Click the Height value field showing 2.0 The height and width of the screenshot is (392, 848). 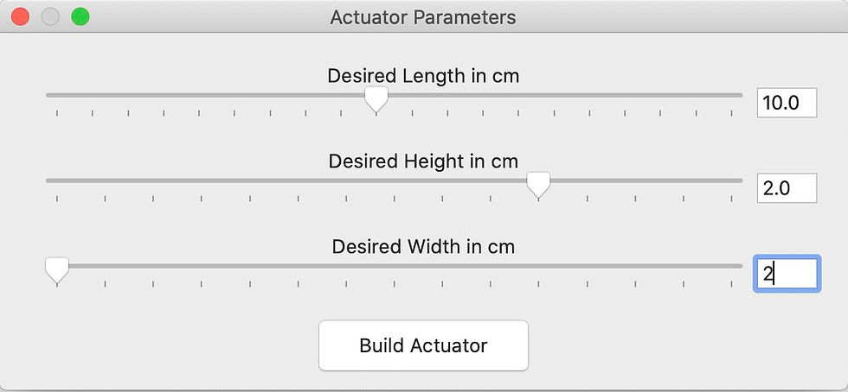click(x=787, y=187)
